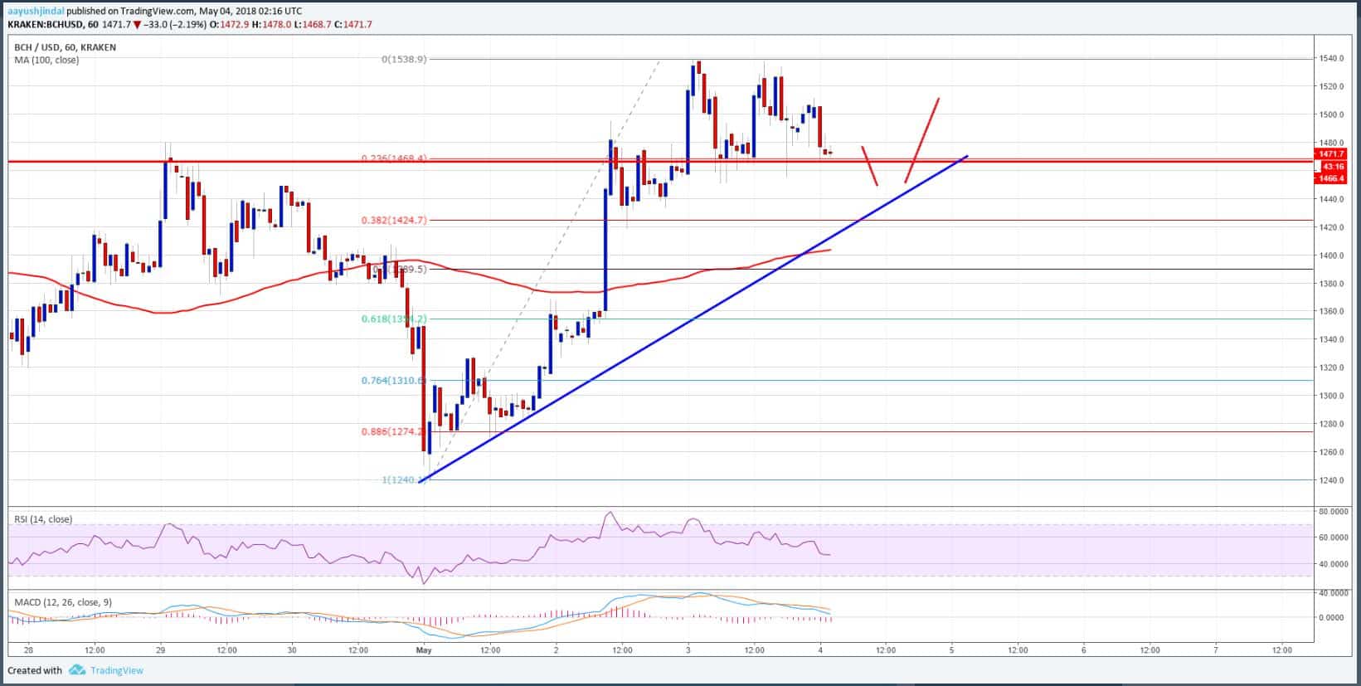Click the 29 date on time axis
The height and width of the screenshot is (686, 1361).
point(160,650)
